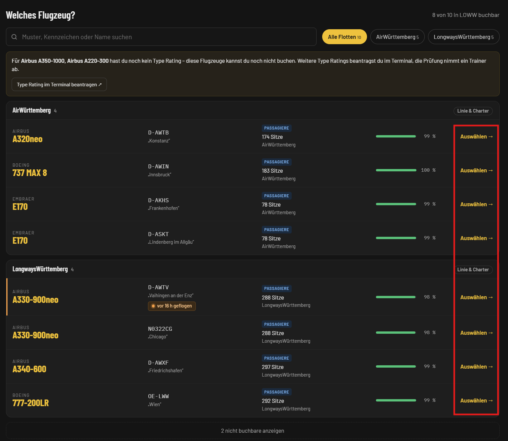Click the A320neo condition bar

click(396, 136)
